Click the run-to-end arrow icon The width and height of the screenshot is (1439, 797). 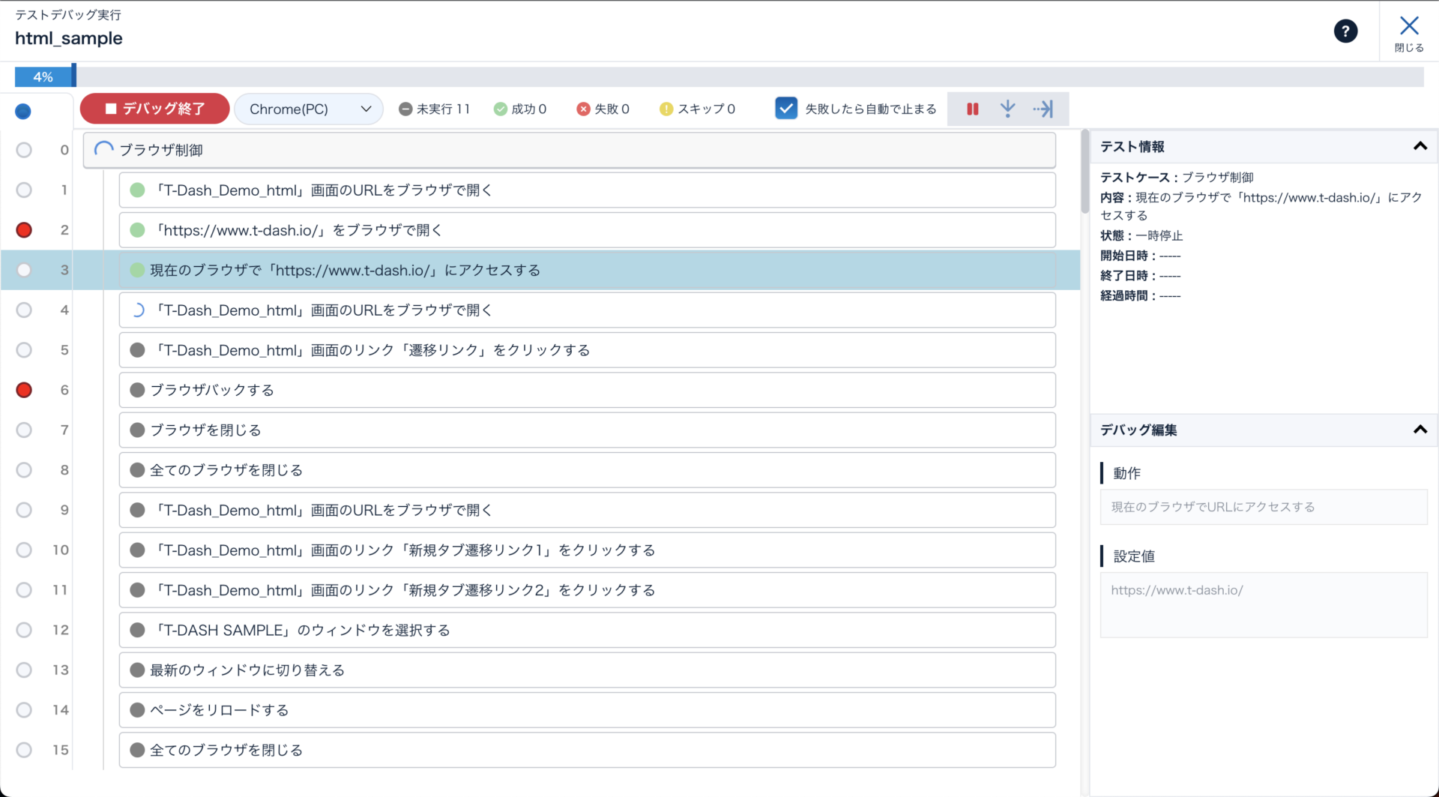pyautogui.click(x=1043, y=109)
